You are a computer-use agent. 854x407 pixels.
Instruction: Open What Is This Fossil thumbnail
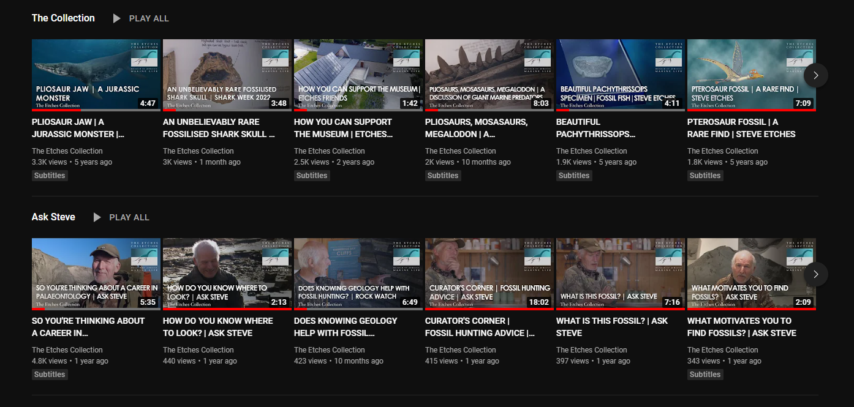coord(621,274)
